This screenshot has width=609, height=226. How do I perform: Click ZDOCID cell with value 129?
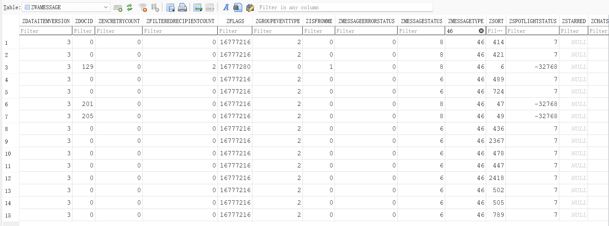[x=84, y=67]
